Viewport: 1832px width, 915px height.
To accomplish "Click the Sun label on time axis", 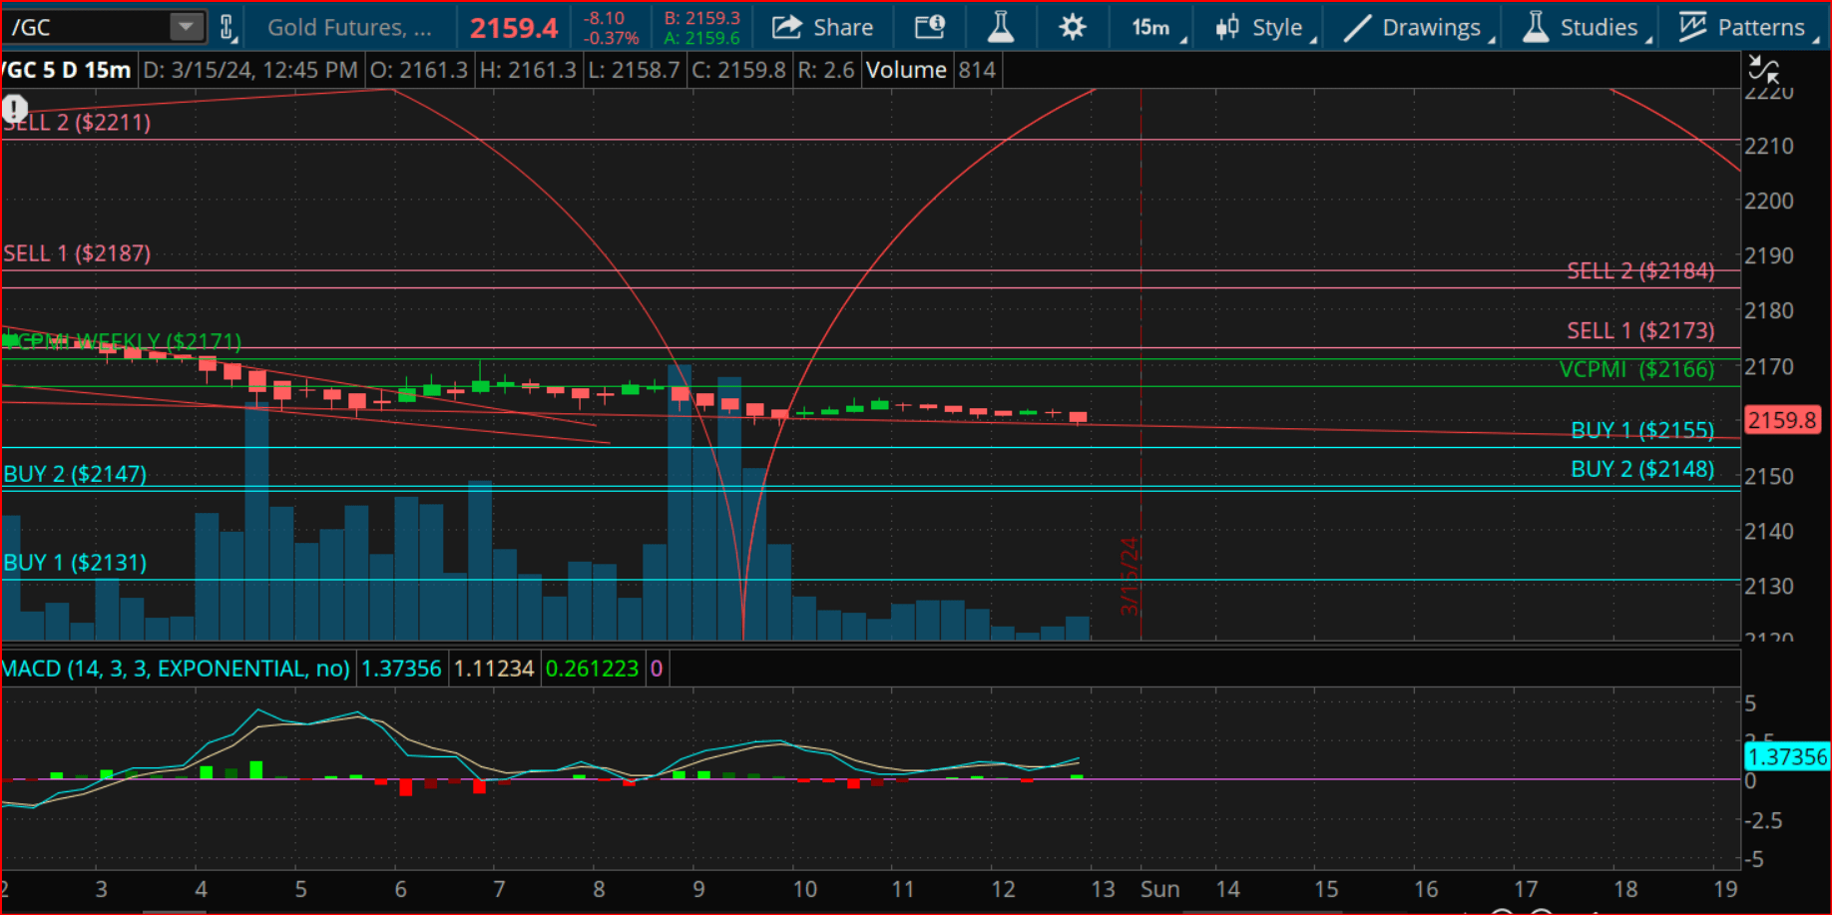I will pyautogui.click(x=1159, y=889).
